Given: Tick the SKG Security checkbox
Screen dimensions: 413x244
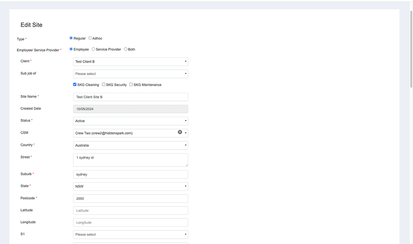Looking at the screenshot, I should tap(104, 84).
